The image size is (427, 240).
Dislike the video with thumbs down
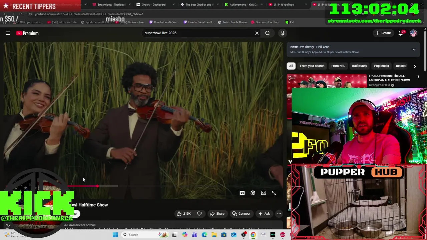pos(199,214)
